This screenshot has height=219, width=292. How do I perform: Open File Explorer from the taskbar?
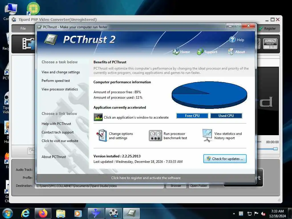60,213
